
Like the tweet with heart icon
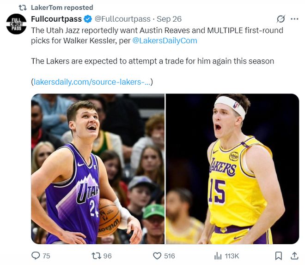157,255
